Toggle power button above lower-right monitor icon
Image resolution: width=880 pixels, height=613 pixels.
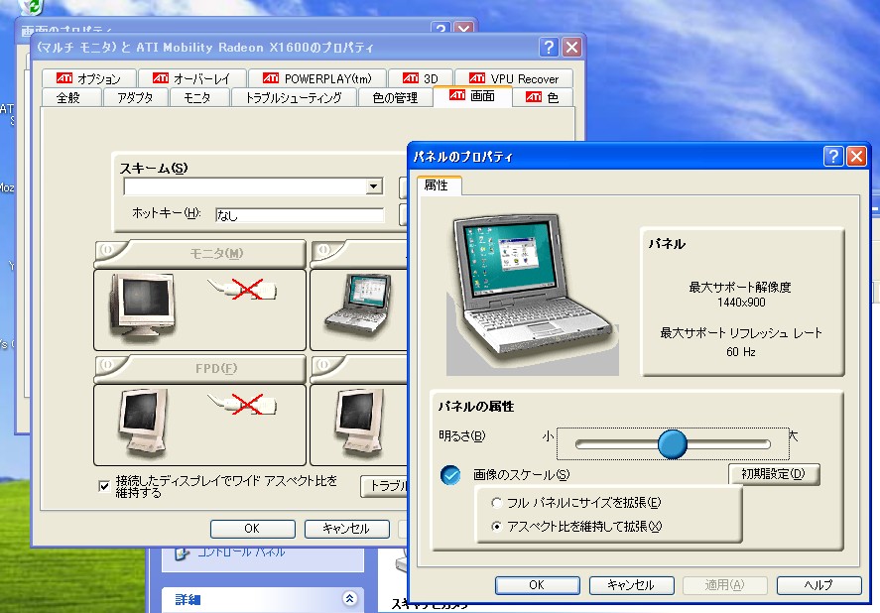point(323,365)
